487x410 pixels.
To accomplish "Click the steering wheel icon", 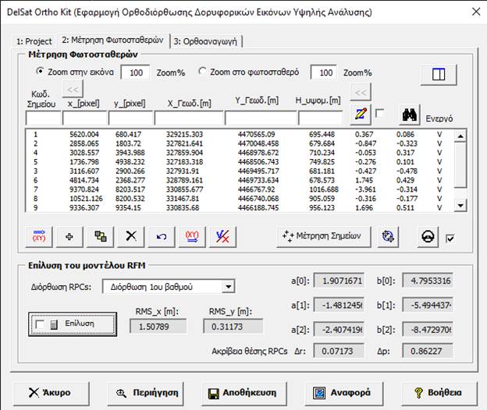I will [x=428, y=236].
